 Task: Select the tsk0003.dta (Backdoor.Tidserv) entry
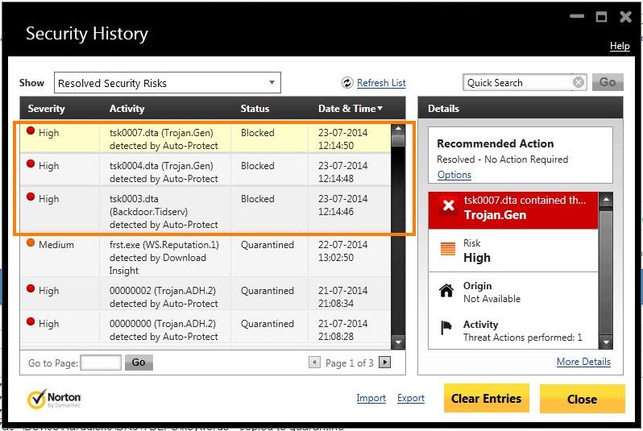[x=205, y=209]
